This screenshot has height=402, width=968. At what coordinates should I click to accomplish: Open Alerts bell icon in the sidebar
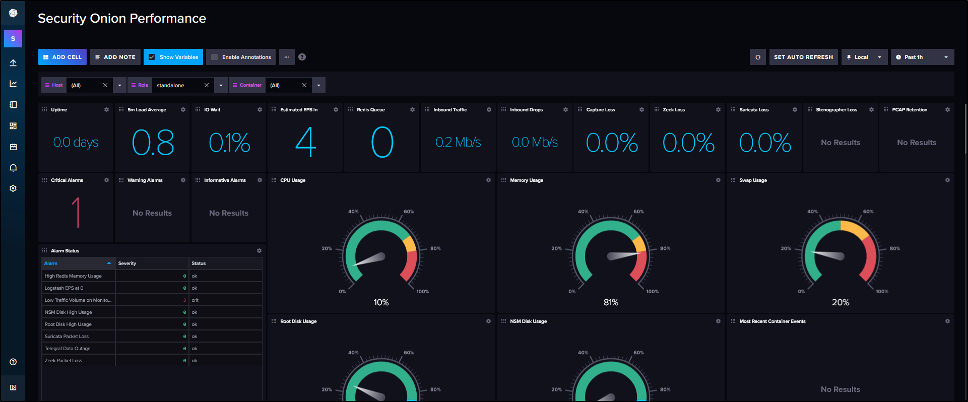(x=13, y=168)
